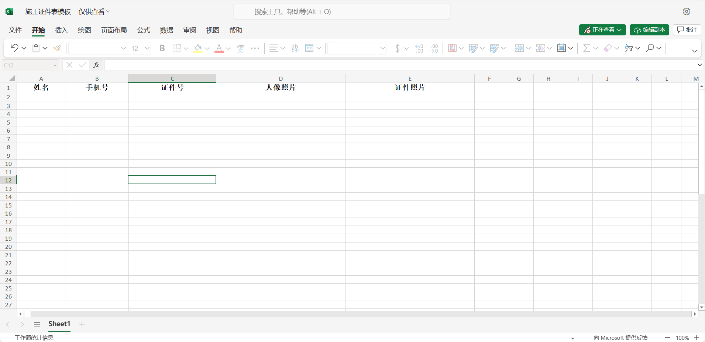Switch to the 插入 tab
The width and height of the screenshot is (705, 342).
[x=61, y=30]
